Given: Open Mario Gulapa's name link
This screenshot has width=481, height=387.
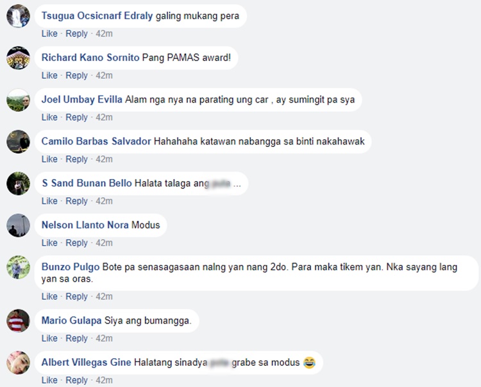Looking at the screenshot, I should coord(71,321).
